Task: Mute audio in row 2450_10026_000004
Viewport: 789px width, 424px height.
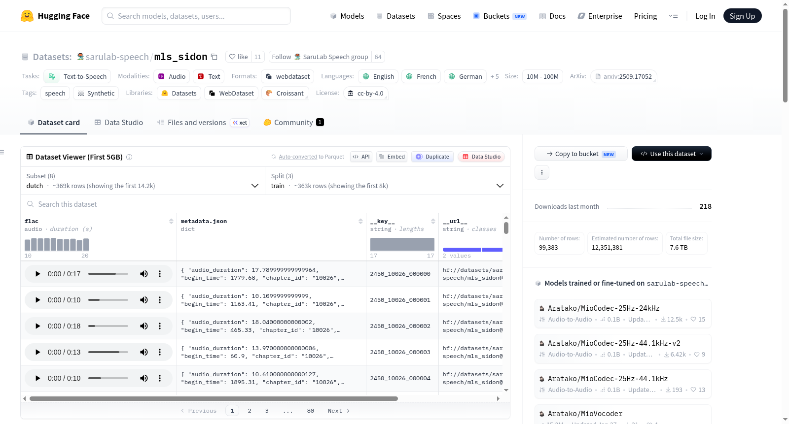Action: pyautogui.click(x=144, y=378)
